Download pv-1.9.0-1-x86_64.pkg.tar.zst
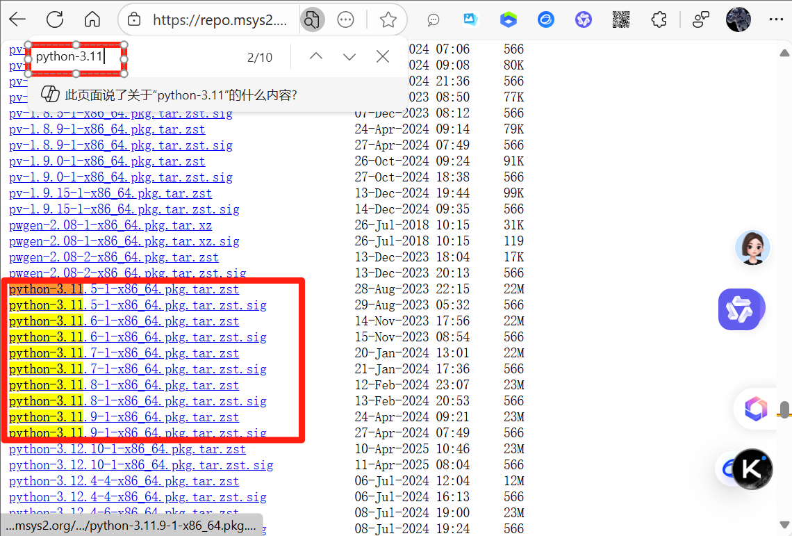This screenshot has width=792, height=536. point(107,161)
